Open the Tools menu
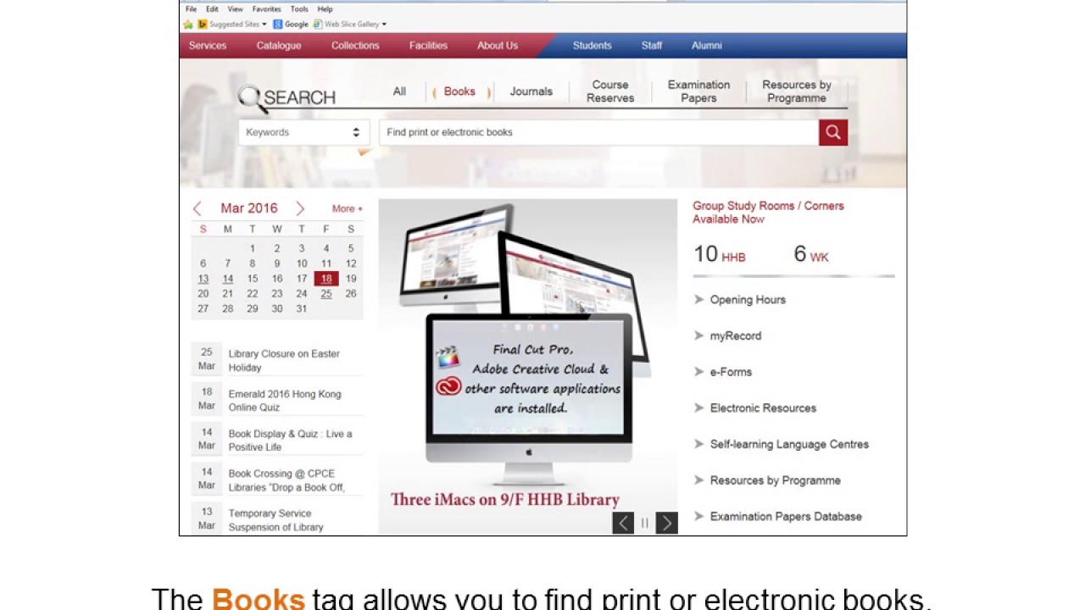 (x=299, y=9)
